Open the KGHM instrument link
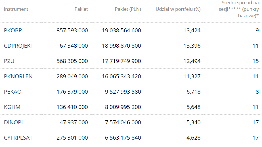 12,107
